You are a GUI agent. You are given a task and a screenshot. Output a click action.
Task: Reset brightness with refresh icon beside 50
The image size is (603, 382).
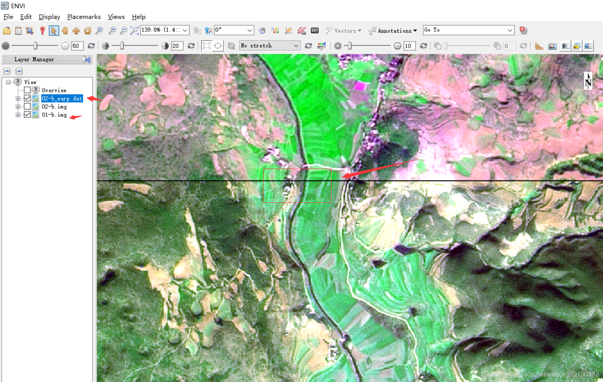click(91, 46)
